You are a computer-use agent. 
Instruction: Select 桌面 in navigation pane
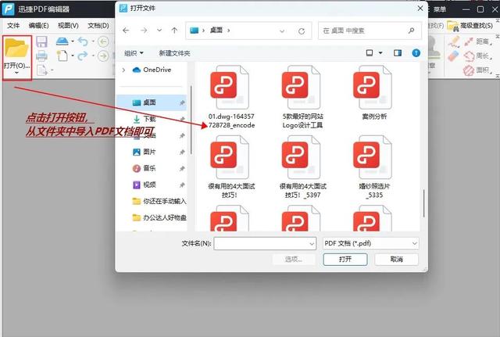click(x=152, y=102)
